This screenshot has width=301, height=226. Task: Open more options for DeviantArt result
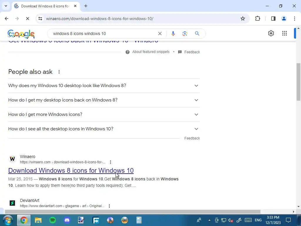pos(109,206)
